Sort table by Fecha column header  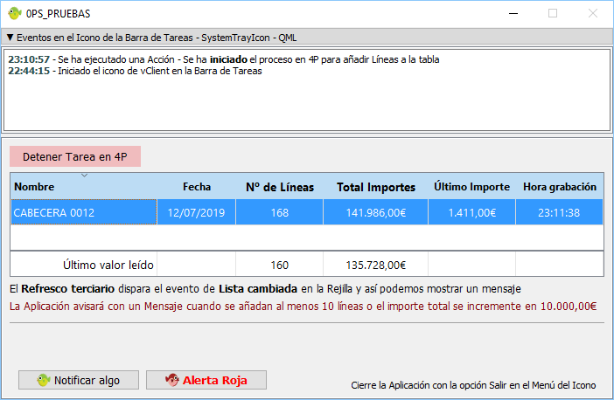click(x=197, y=187)
